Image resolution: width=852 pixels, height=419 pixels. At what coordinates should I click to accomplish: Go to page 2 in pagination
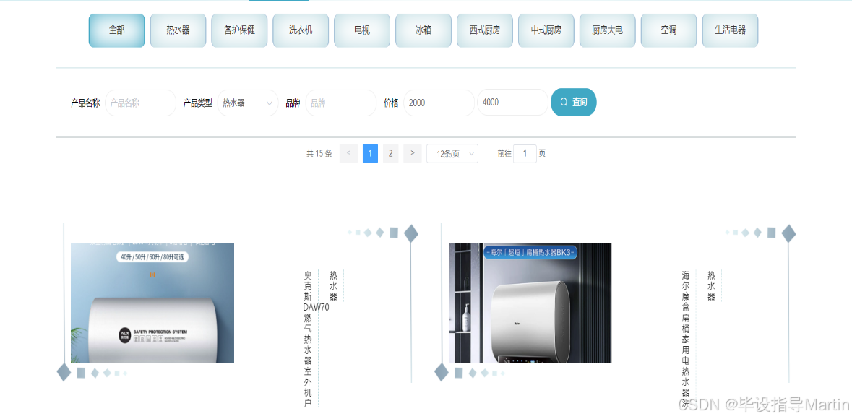pyautogui.click(x=391, y=153)
